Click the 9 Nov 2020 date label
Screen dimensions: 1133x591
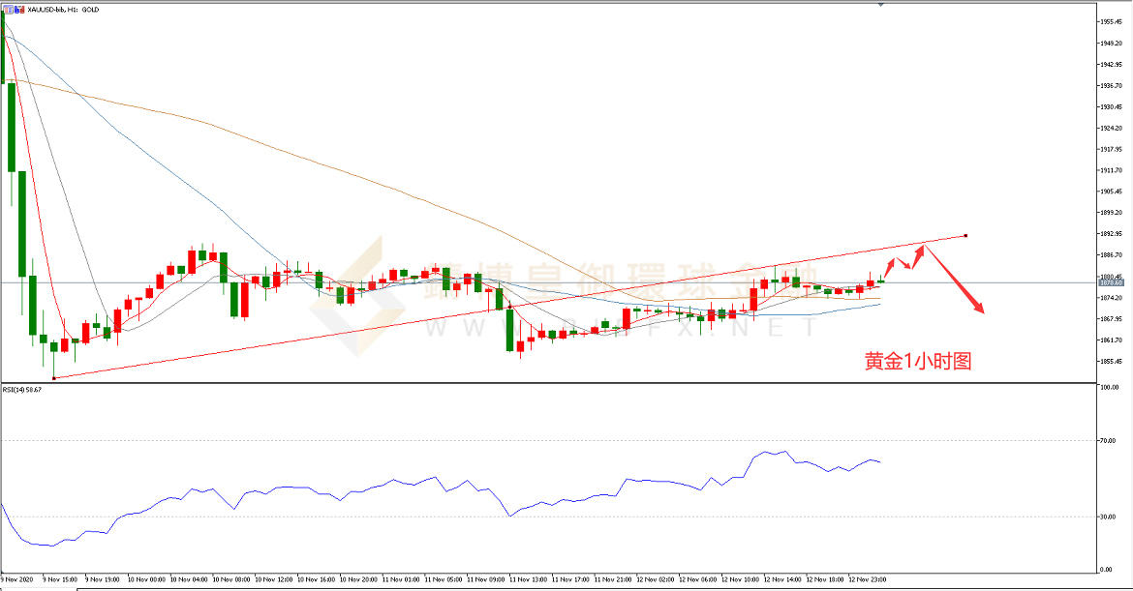tap(17, 580)
